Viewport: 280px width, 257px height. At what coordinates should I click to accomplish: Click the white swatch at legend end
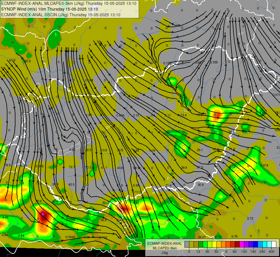(274, 244)
